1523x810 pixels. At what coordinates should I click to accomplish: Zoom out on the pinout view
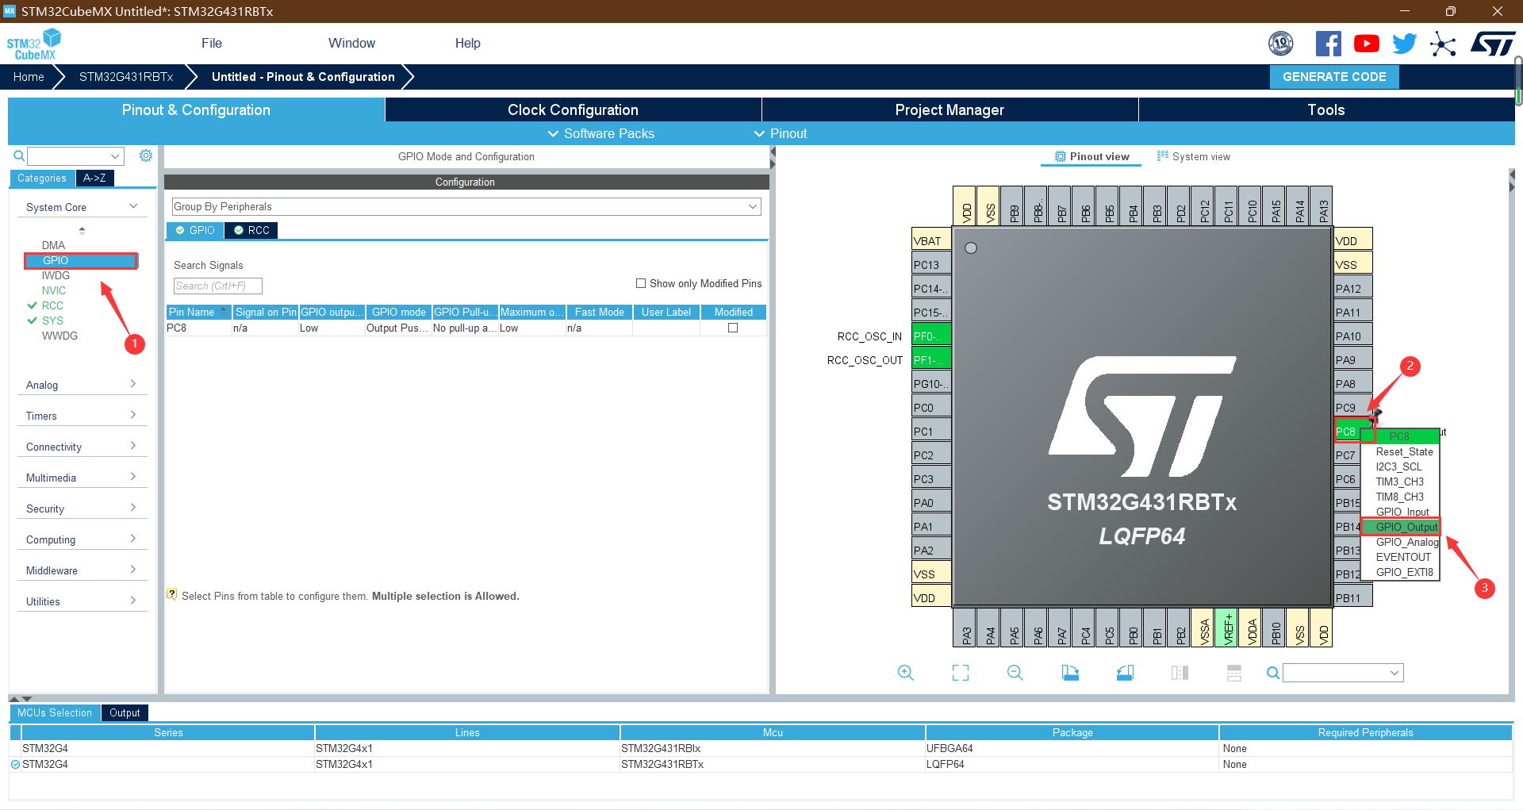pyautogui.click(x=1014, y=672)
